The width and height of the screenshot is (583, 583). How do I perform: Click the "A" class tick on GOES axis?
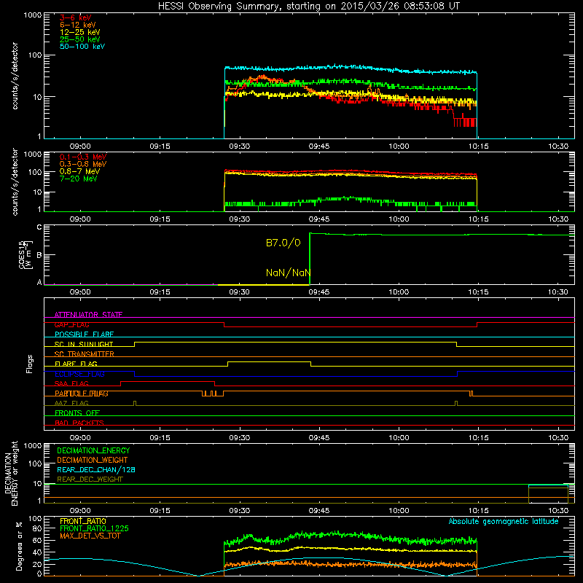pyautogui.click(x=39, y=282)
